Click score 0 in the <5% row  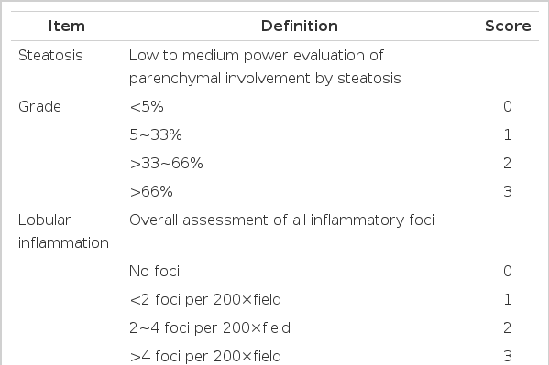click(x=508, y=106)
